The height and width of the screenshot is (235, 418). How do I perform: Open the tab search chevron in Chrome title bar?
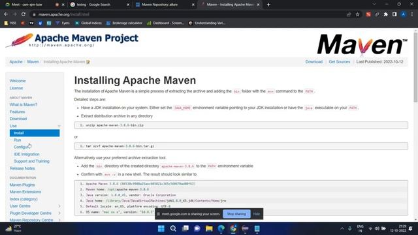[x=374, y=5]
